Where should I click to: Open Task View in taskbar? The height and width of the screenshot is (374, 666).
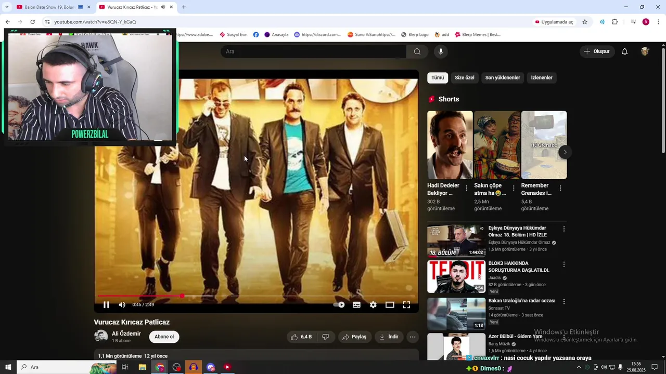tap(125, 367)
